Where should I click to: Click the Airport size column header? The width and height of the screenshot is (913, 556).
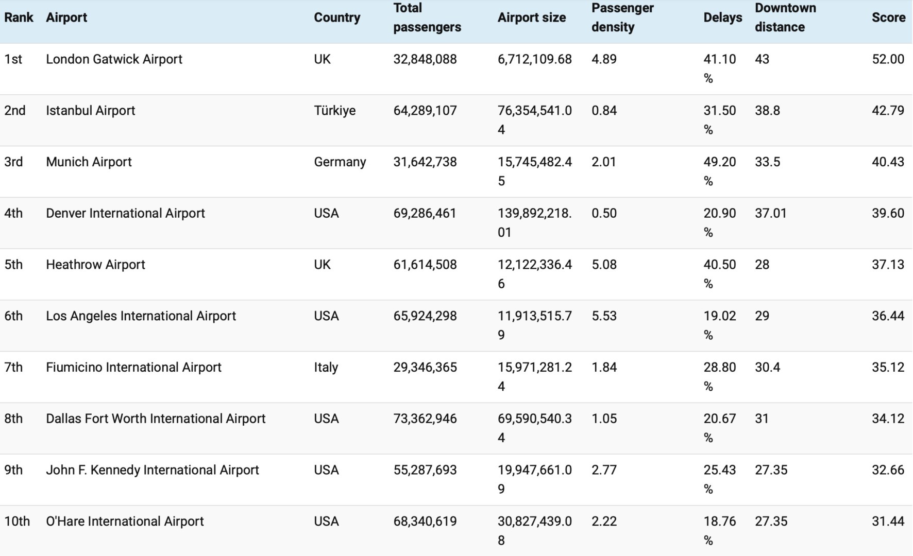[x=531, y=18]
